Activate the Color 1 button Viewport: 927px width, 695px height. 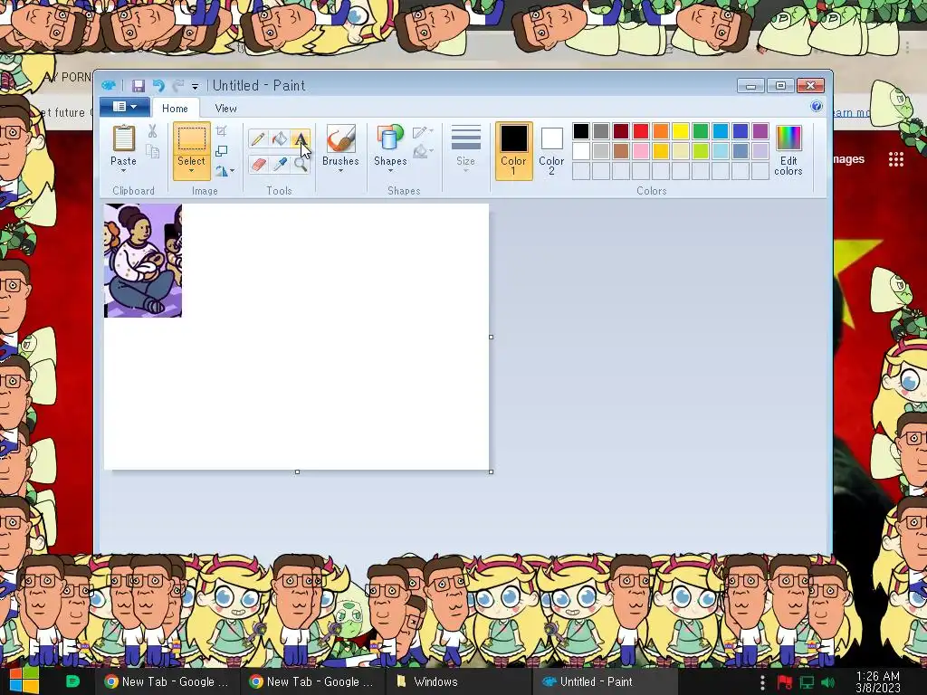pos(514,150)
